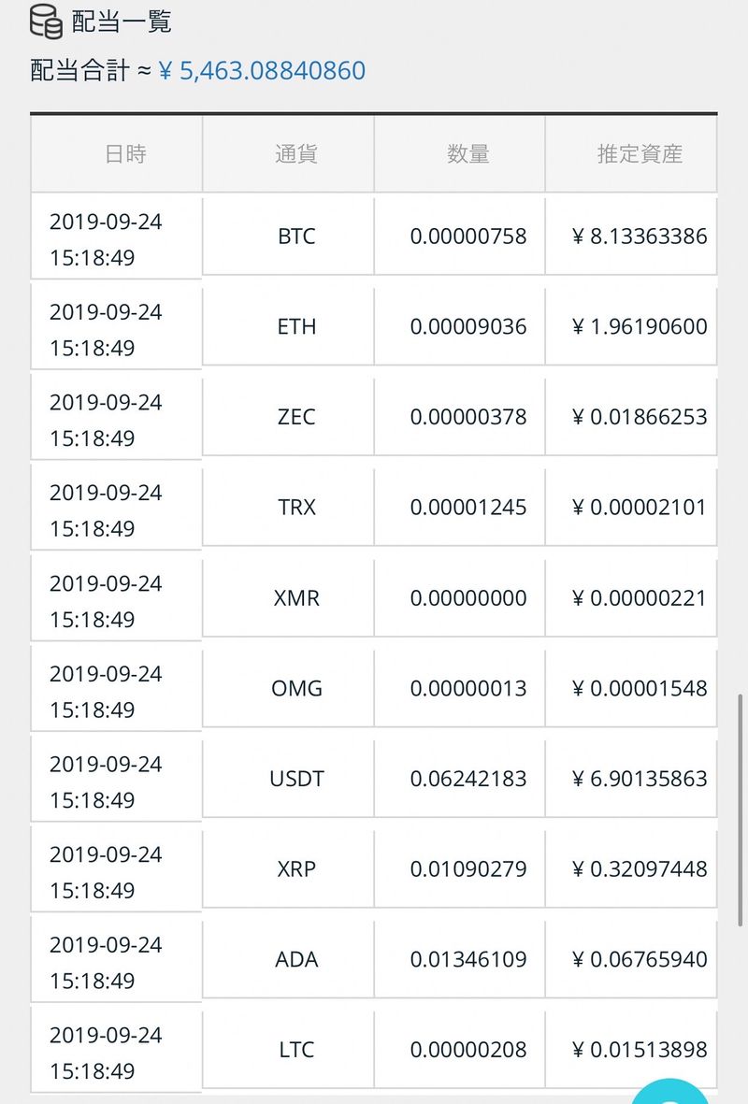Click the 数量 column header
The width and height of the screenshot is (748, 1104).
pos(467,154)
